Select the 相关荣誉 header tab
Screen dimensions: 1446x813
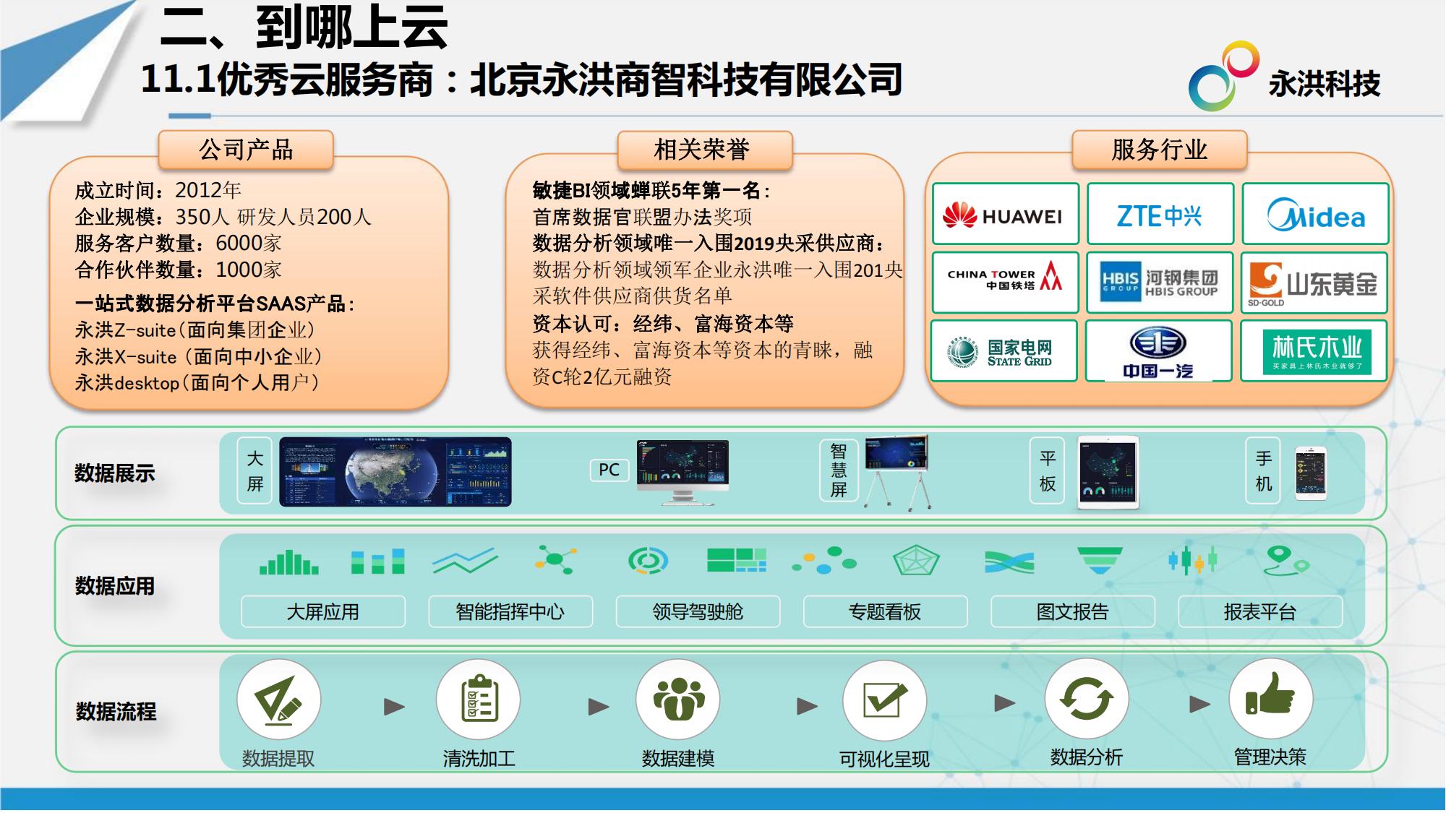(x=705, y=150)
